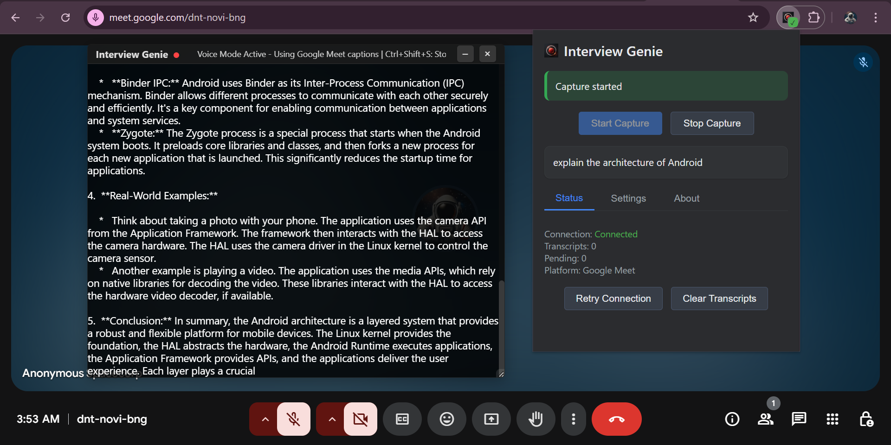Open the Meet more options menu
891x445 pixels.
[x=574, y=419]
